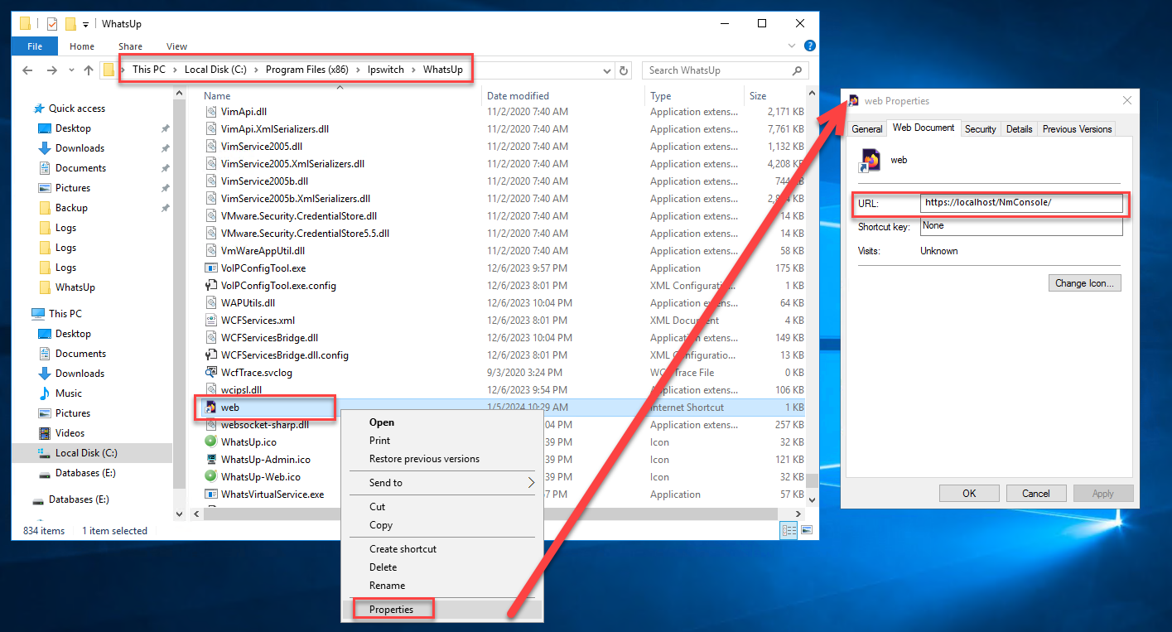Switch to Details view icon in status bar
This screenshot has width=1172, height=632.
[x=789, y=530]
